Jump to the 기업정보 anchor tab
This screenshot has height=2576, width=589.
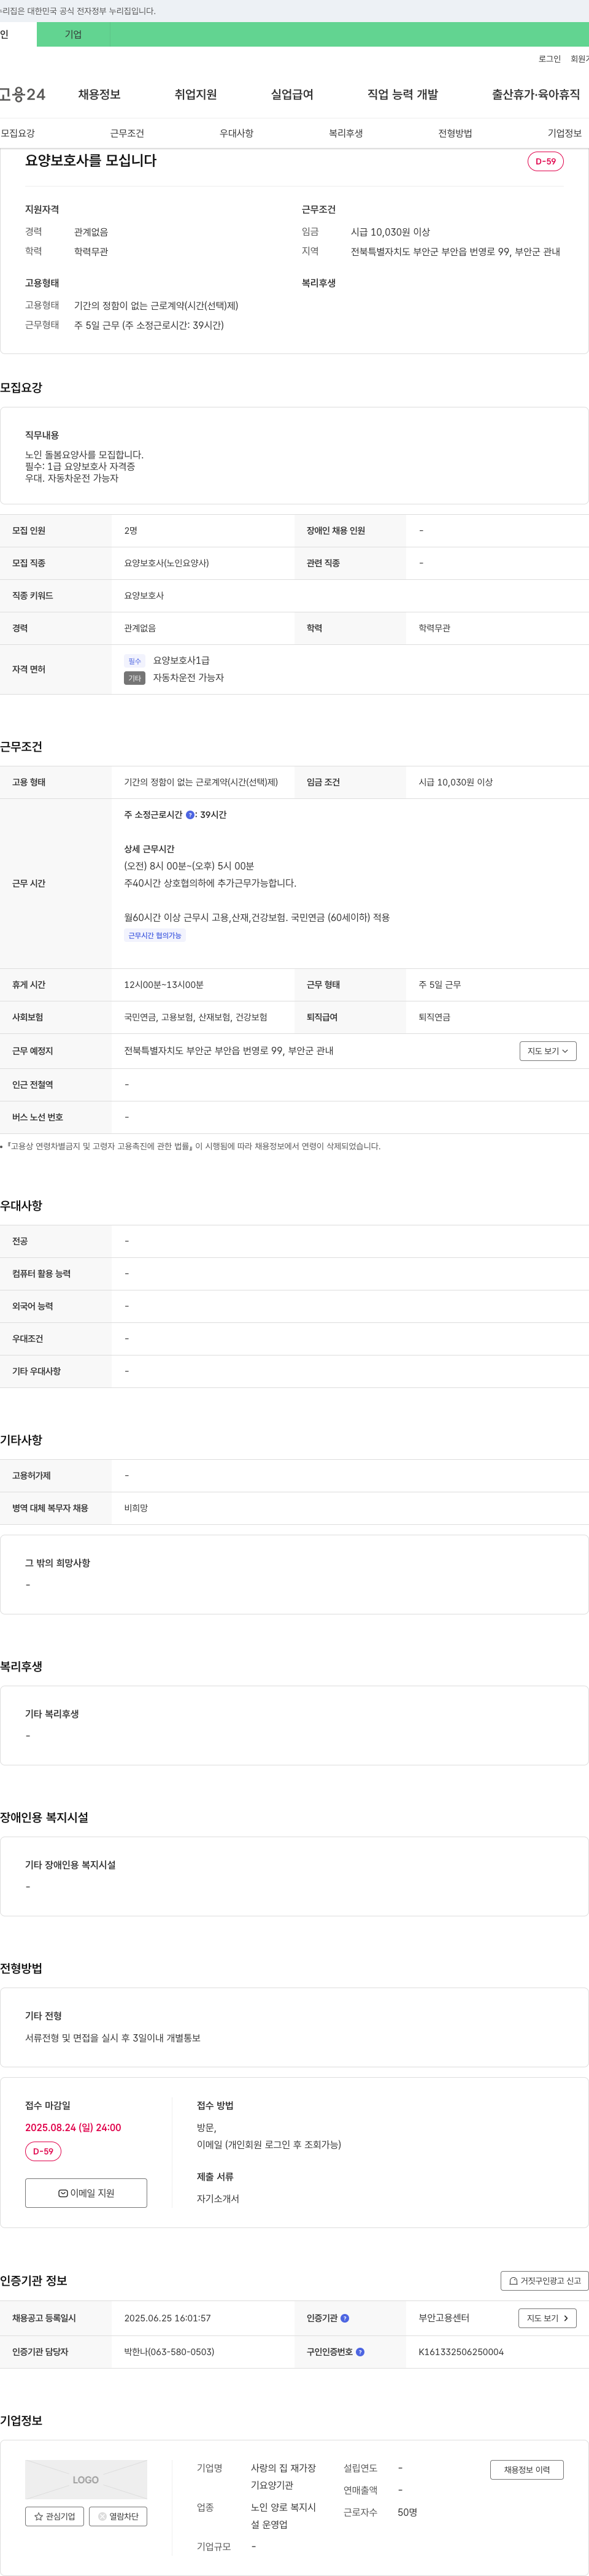(564, 133)
